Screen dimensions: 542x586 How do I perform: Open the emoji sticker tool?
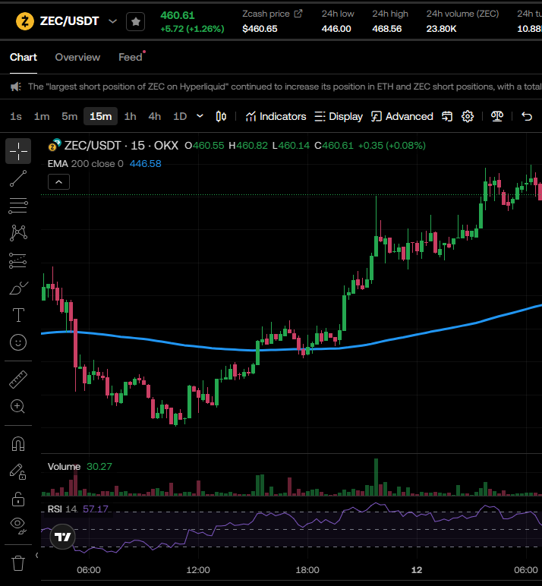[18, 342]
